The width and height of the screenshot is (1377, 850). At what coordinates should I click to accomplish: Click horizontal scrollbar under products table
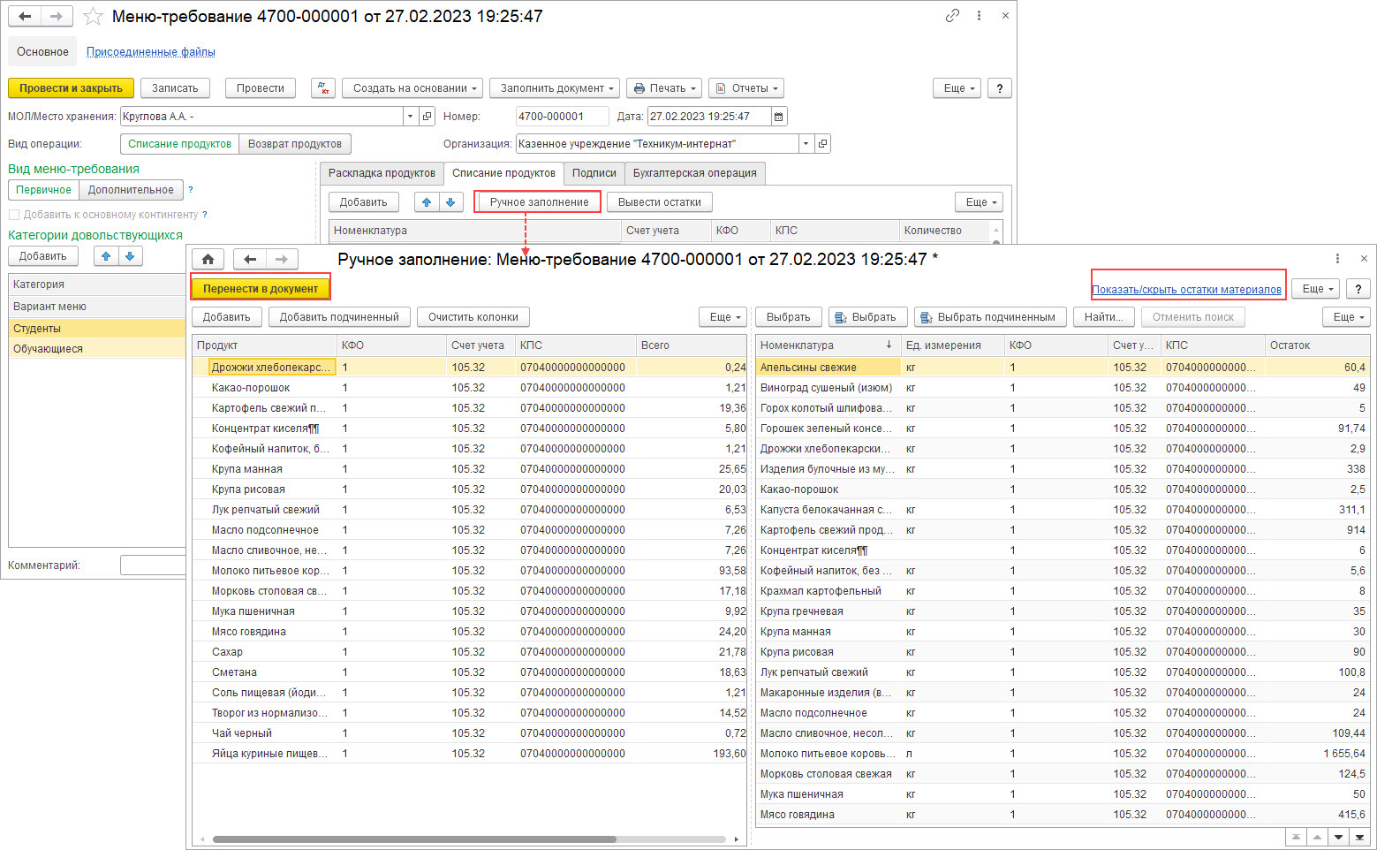tap(414, 839)
